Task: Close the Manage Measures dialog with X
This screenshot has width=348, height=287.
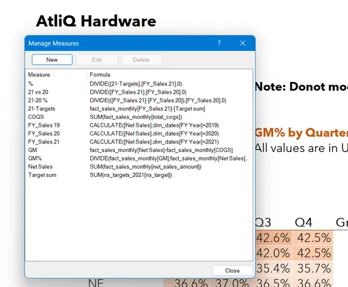Action: coord(243,43)
